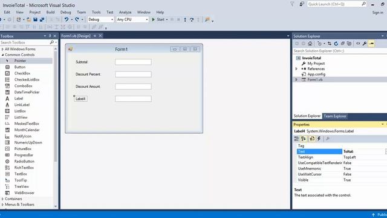Select App.config in Solution Explorer
This screenshot has width=387, height=218.
[x=316, y=74]
